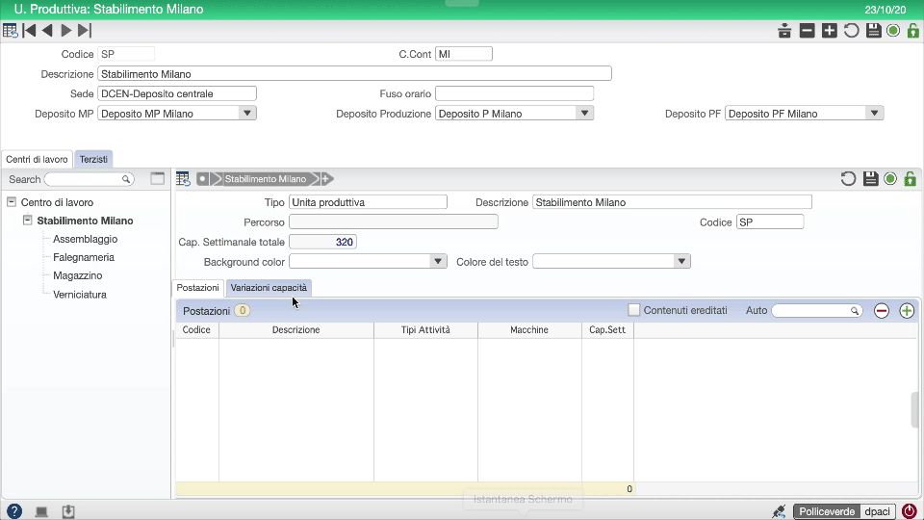The width and height of the screenshot is (924, 520).
Task: Click the detail panel green status circle
Action: (890, 179)
